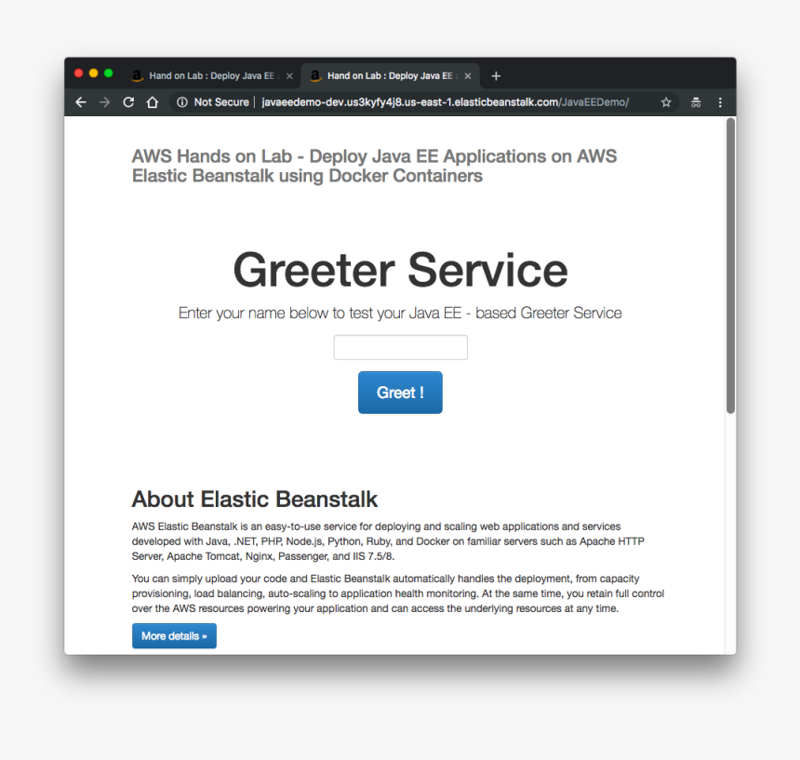Close the first Hand on Lab tab
This screenshot has height=760, width=800.
tap(289, 76)
